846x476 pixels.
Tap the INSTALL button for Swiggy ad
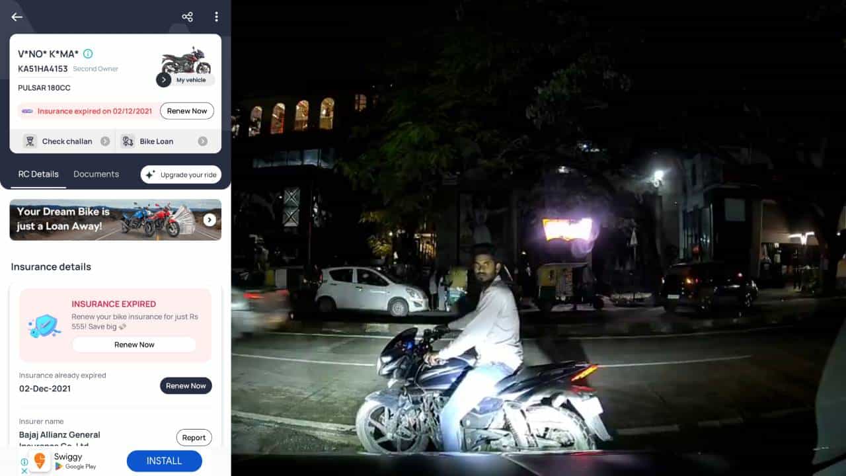click(164, 461)
